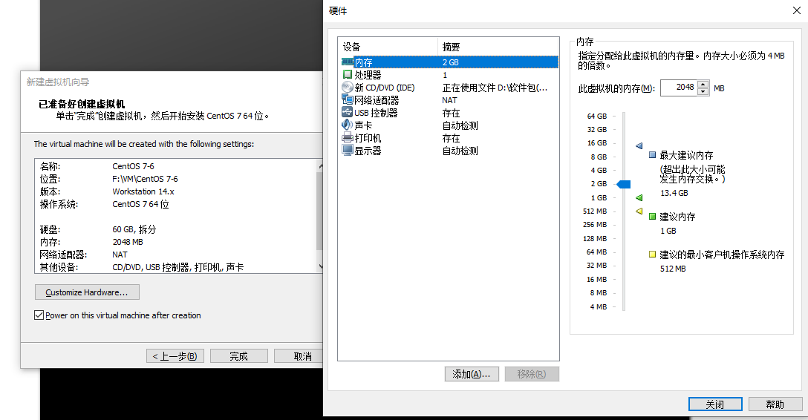Click the yellow minimum memory slider marker
The image size is (808, 420).
coord(639,211)
